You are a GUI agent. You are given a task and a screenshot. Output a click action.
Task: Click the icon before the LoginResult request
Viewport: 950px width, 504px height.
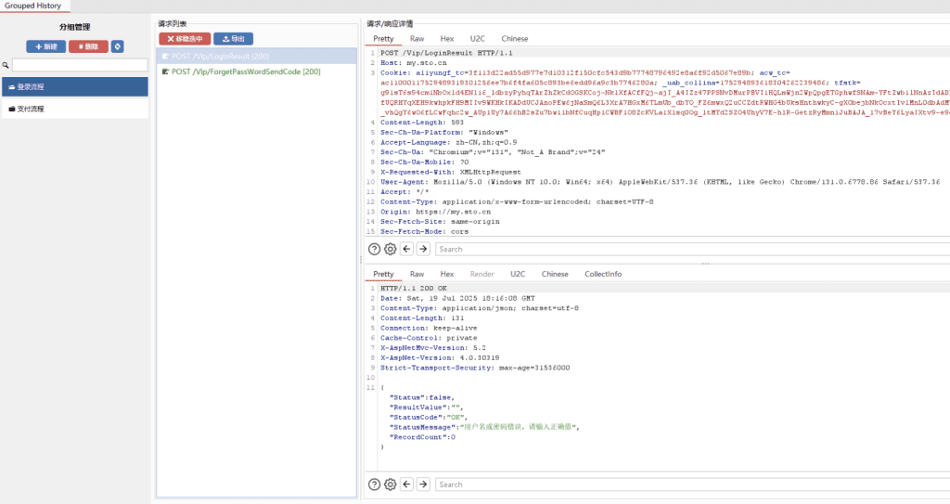165,57
